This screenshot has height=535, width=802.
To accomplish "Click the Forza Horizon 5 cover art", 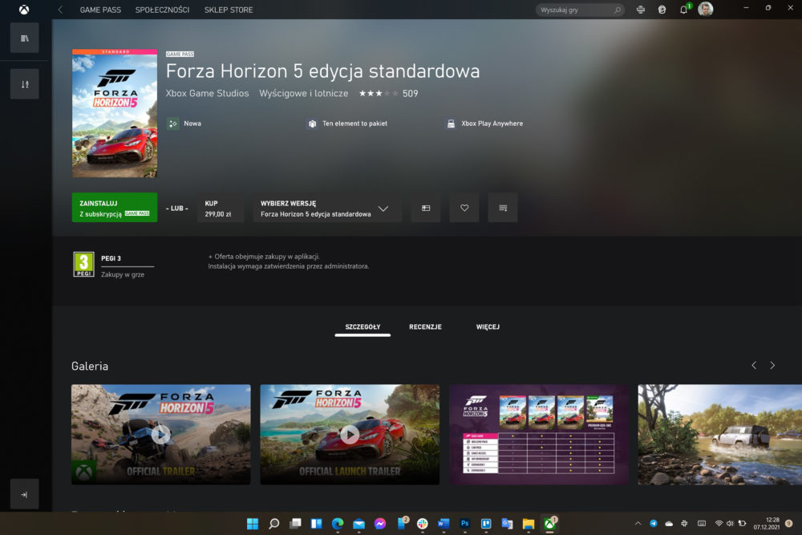I will click(115, 113).
